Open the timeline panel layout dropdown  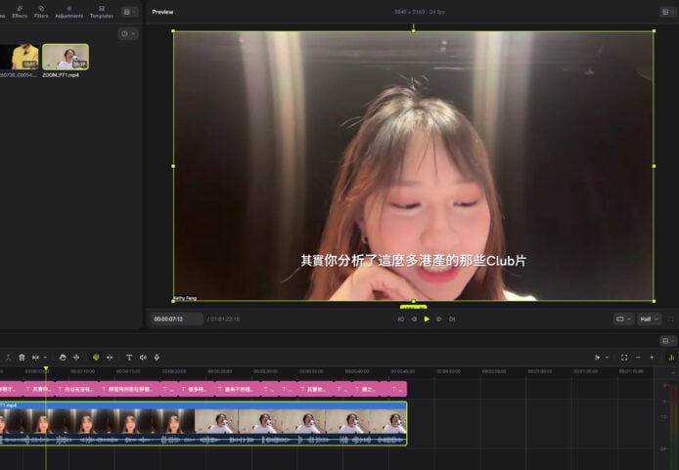[667, 341]
